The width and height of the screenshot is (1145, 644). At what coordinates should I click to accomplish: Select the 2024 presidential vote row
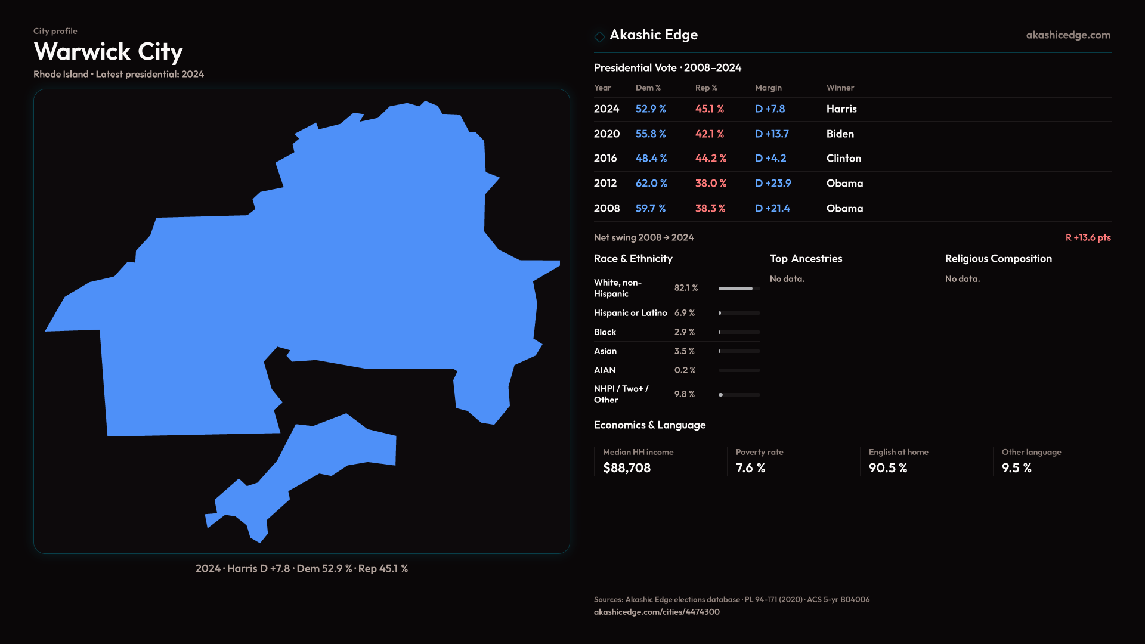(852, 109)
